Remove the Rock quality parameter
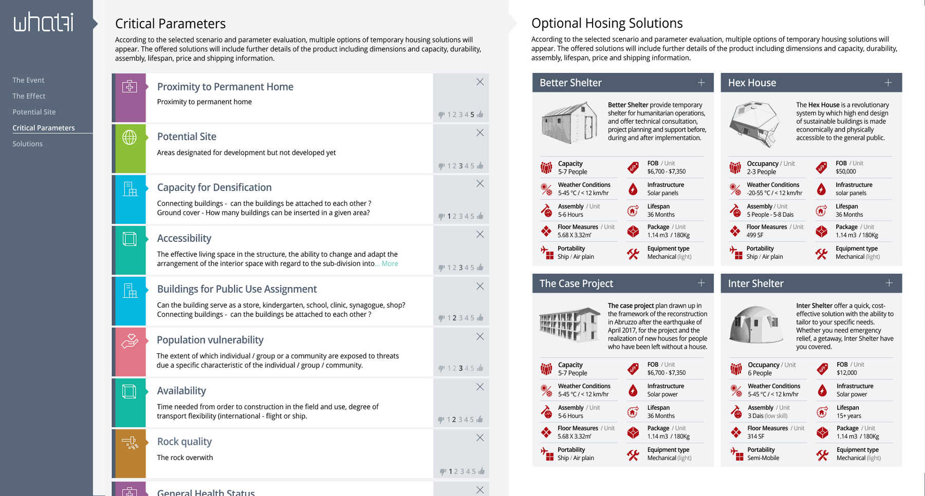The height and width of the screenshot is (496, 925). 479,438
